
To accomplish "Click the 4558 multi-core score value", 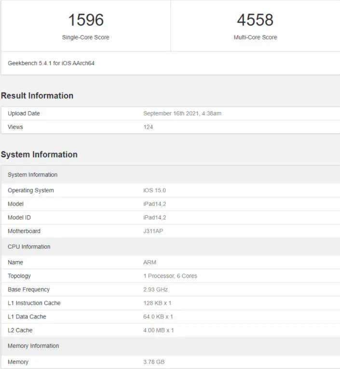I will 255,20.
